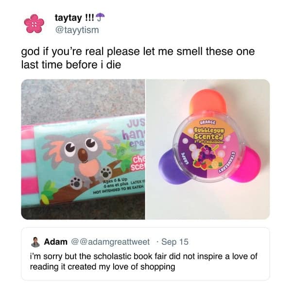
Task: Open the quoted scholastic book fair tweet text
Action: click(x=144, y=261)
